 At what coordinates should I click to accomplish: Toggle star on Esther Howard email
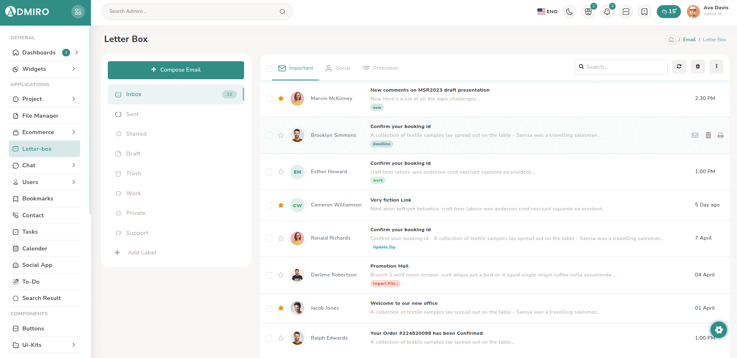point(281,172)
